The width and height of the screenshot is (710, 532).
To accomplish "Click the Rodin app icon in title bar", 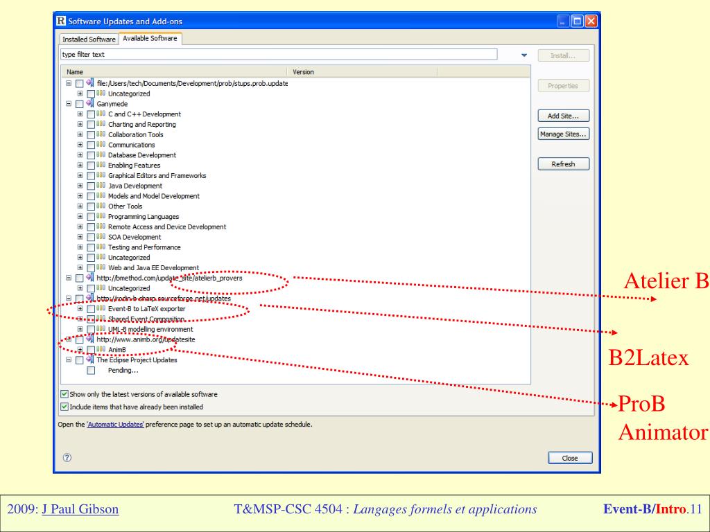I will click(x=61, y=21).
